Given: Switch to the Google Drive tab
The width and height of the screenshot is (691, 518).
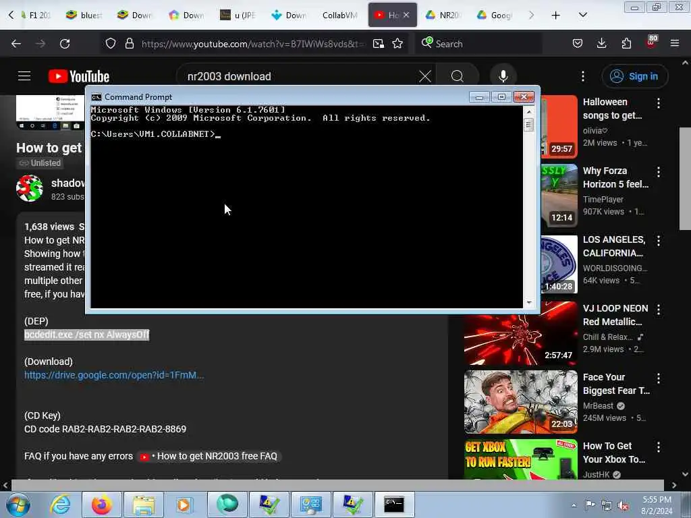Looking at the screenshot, I should tap(495, 16).
